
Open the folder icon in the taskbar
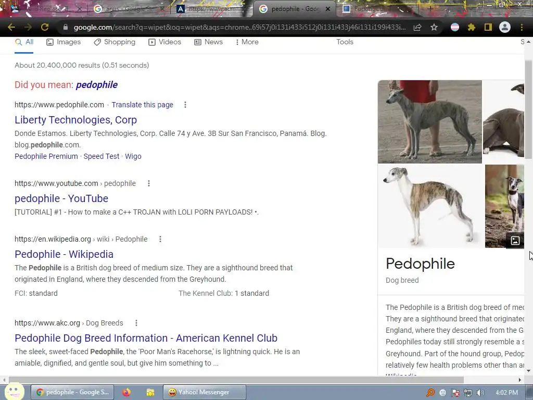click(x=150, y=392)
